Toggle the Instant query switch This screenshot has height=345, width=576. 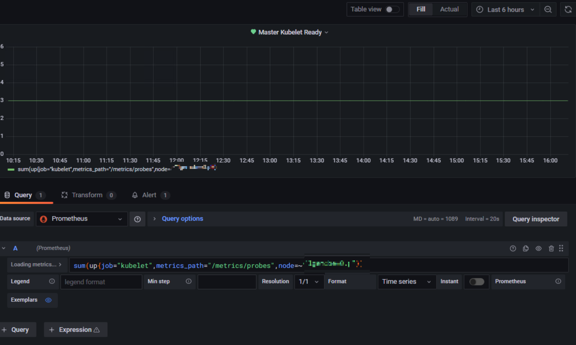tap(476, 282)
